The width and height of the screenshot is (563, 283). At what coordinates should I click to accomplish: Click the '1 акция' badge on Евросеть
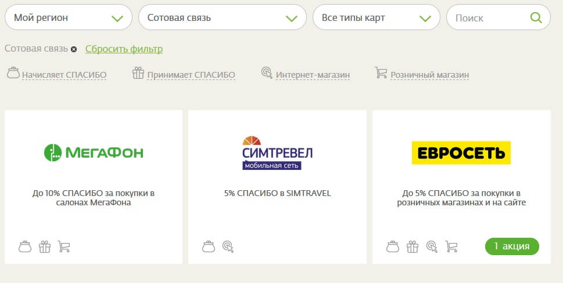pyautogui.click(x=512, y=246)
